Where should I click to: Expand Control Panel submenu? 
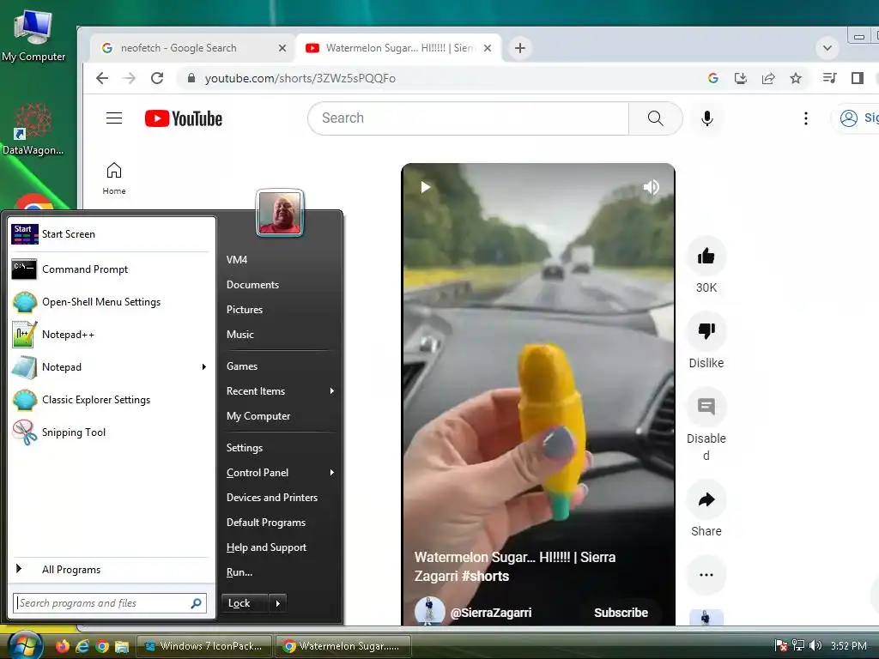pos(332,473)
